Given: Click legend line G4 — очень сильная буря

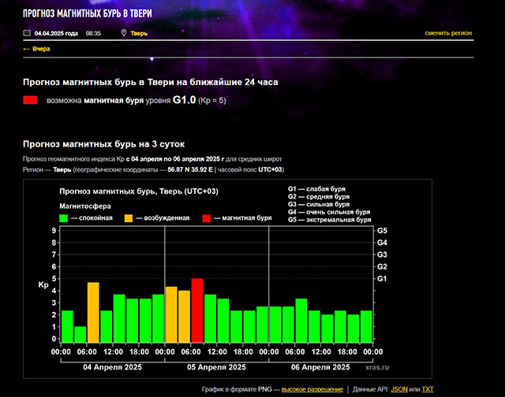Looking at the screenshot, I should click(x=329, y=212).
